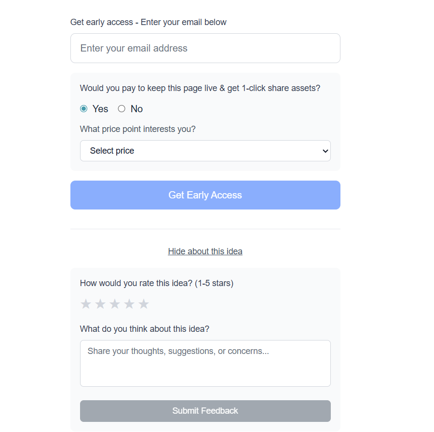This screenshot has height=432, width=434.
Task: Click the 'Hide about this idea' link
Action: [205, 251]
